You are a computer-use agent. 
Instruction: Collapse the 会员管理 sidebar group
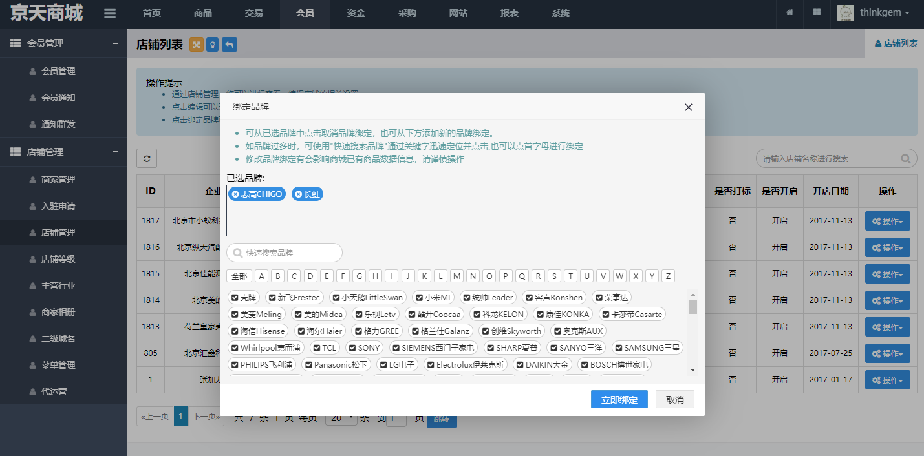coord(116,43)
